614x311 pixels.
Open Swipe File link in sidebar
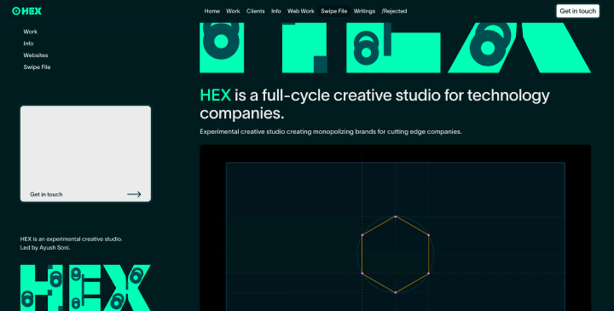click(37, 67)
